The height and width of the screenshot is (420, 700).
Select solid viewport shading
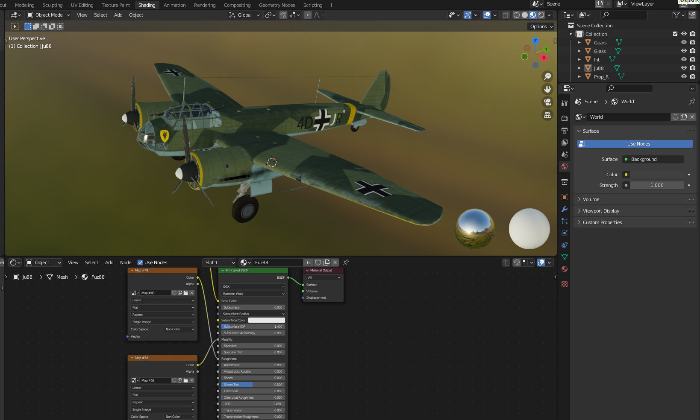tap(525, 15)
